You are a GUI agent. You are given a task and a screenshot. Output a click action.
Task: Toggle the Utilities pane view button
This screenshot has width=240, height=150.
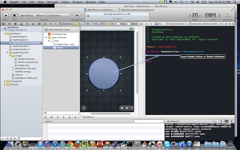tap(218, 15)
